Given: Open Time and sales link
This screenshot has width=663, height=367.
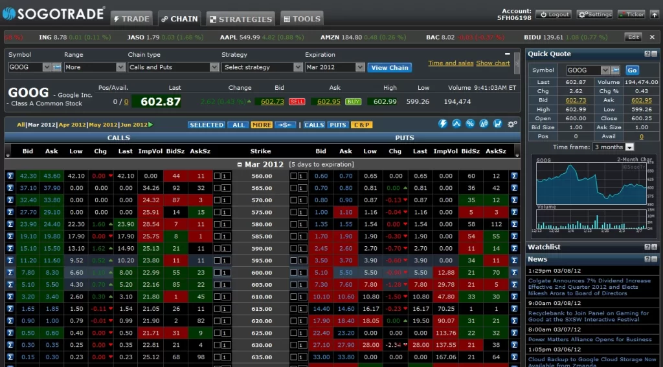Looking at the screenshot, I should (x=451, y=63).
